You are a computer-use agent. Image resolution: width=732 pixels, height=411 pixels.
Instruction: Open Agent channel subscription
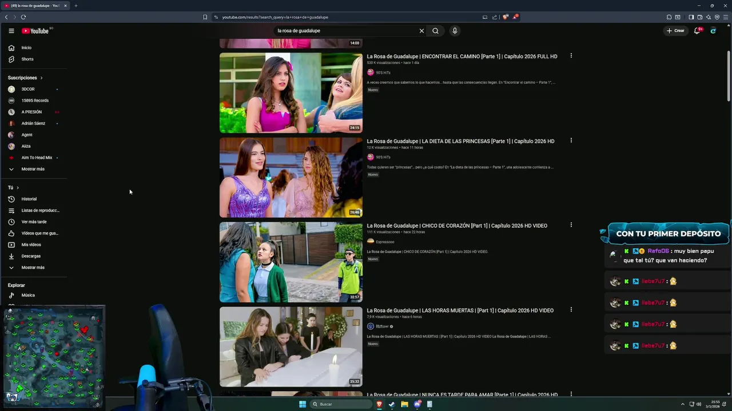(34, 135)
